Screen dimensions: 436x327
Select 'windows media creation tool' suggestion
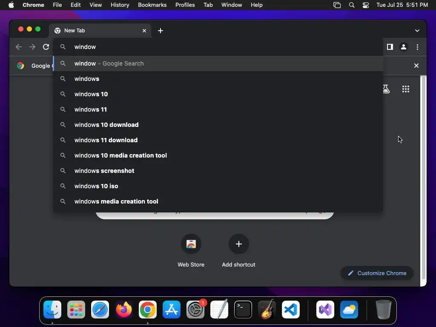pos(218,201)
